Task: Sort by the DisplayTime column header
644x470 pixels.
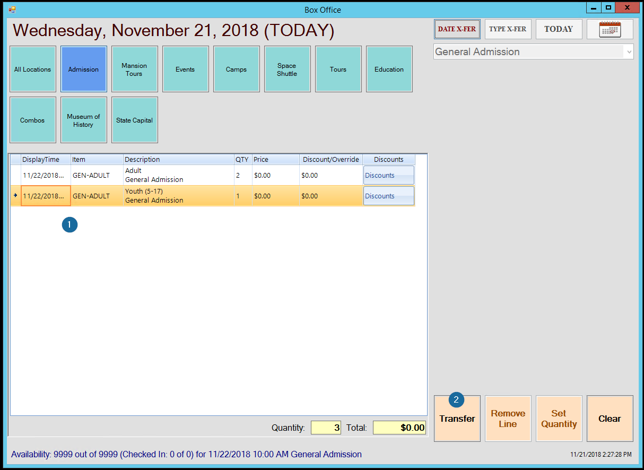Action: pos(46,160)
